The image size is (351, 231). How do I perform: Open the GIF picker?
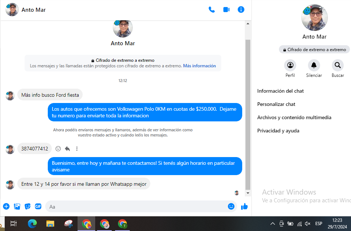tap(38, 206)
